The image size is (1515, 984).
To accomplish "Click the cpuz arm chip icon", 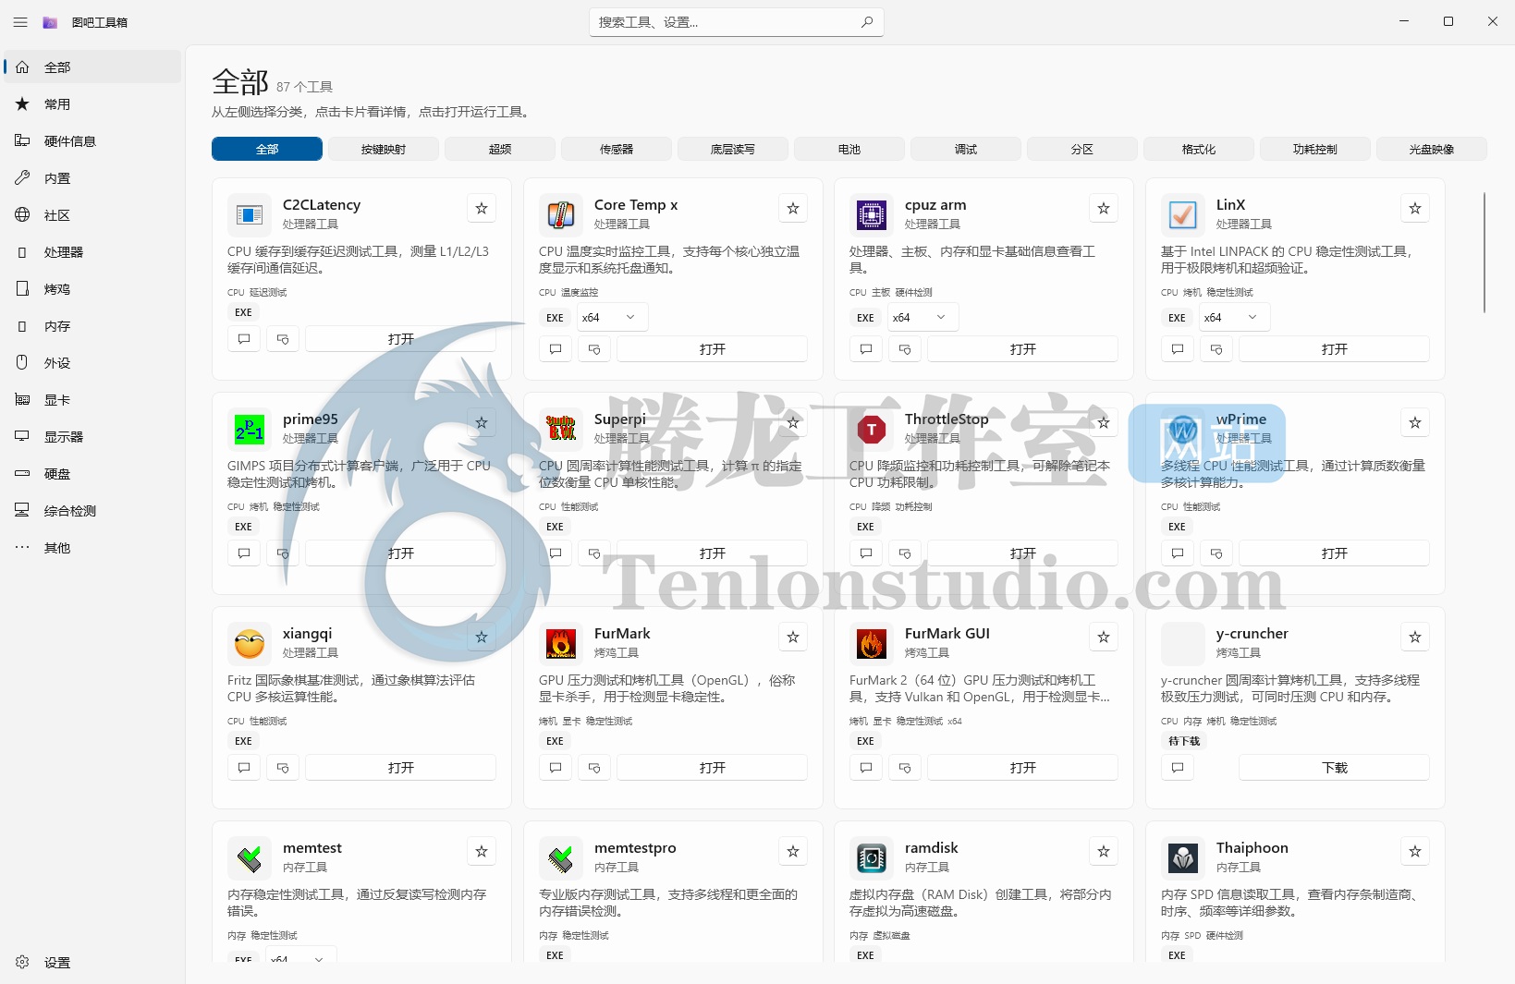I will (x=872, y=215).
